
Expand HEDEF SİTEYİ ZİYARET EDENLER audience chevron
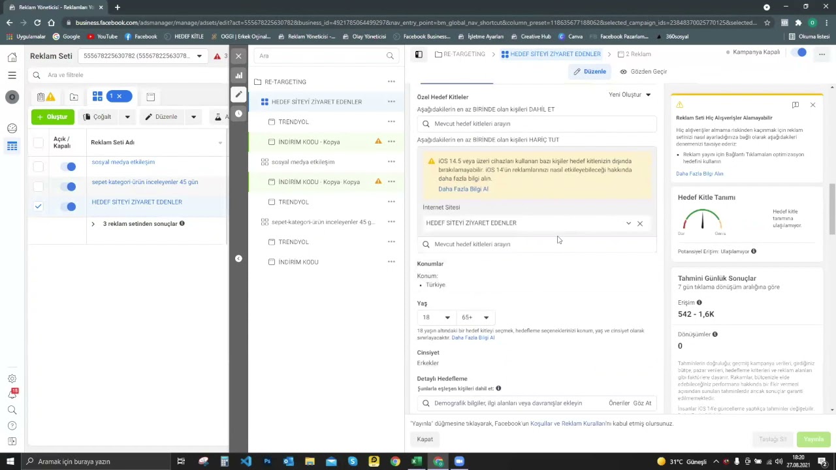628,224
